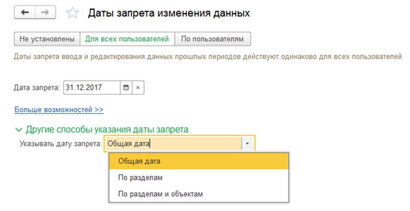Image resolution: width=410 pixels, height=211 pixels.
Task: Click the Указывать дату запрета label
Action: pos(60,143)
